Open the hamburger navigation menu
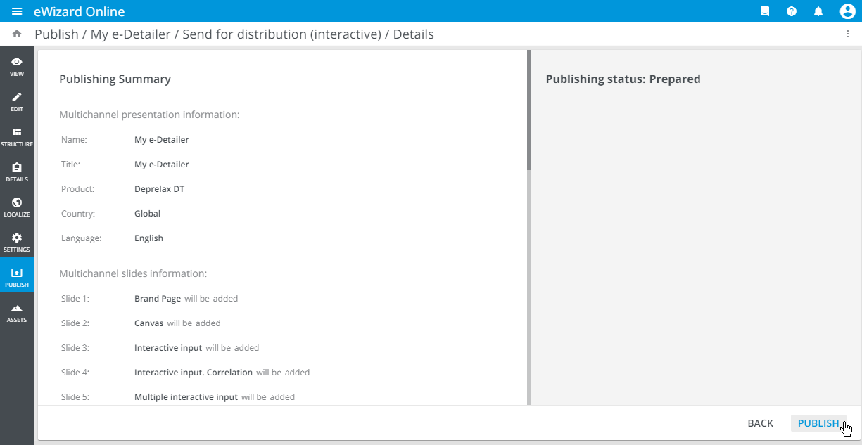This screenshot has height=445, width=862. (x=17, y=12)
